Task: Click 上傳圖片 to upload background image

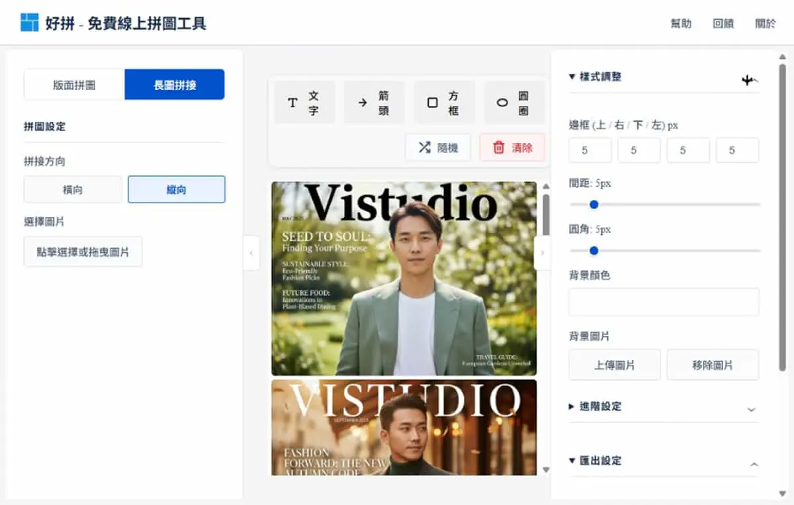Action: pyautogui.click(x=615, y=365)
